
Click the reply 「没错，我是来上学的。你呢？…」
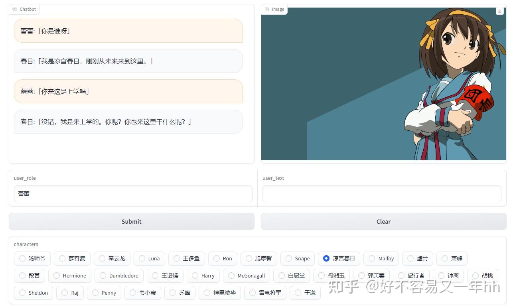coord(128,122)
